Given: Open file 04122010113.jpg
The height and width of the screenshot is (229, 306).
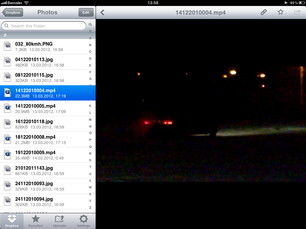Looking at the screenshot, I should pyautogui.click(x=48, y=62).
